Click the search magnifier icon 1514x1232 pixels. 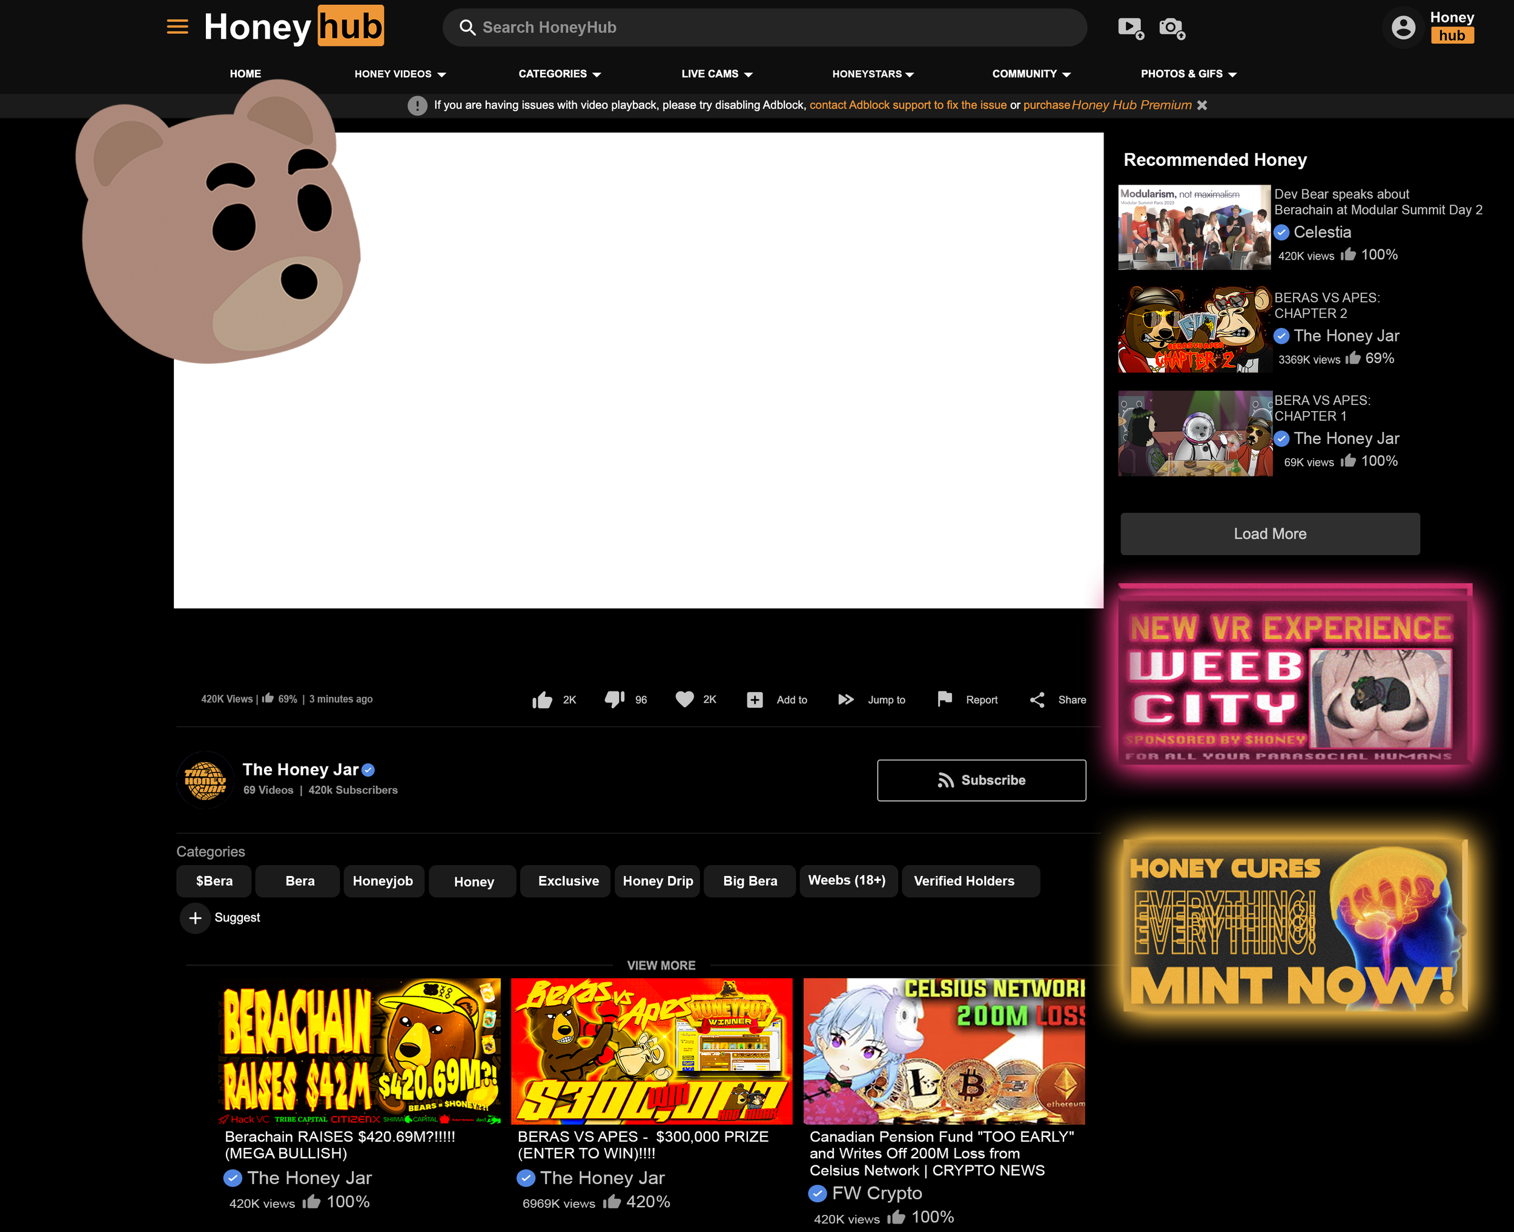coord(467,27)
